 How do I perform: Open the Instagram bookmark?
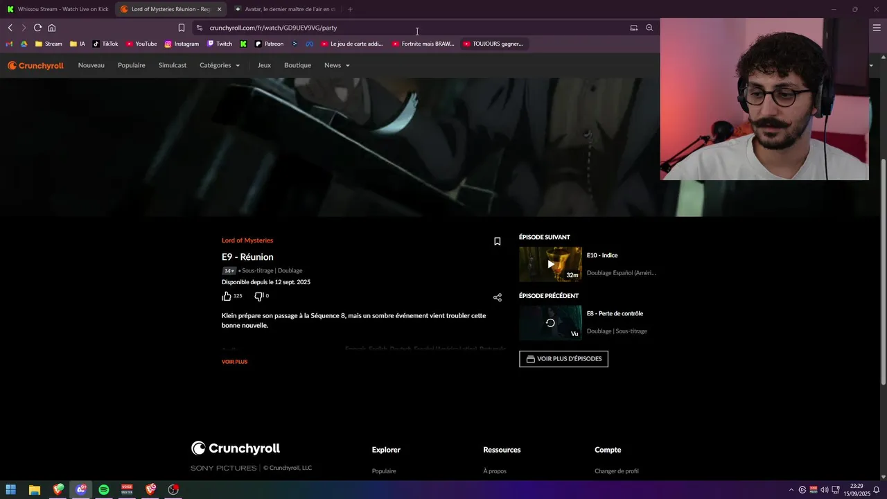pyautogui.click(x=182, y=44)
